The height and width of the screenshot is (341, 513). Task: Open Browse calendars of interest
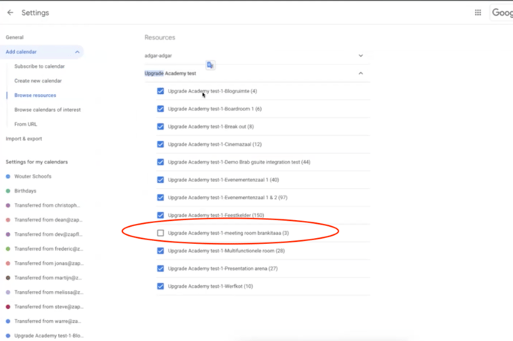(x=48, y=110)
